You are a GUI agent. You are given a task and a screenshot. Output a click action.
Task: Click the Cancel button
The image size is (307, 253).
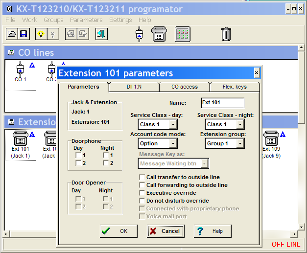pos(165,231)
